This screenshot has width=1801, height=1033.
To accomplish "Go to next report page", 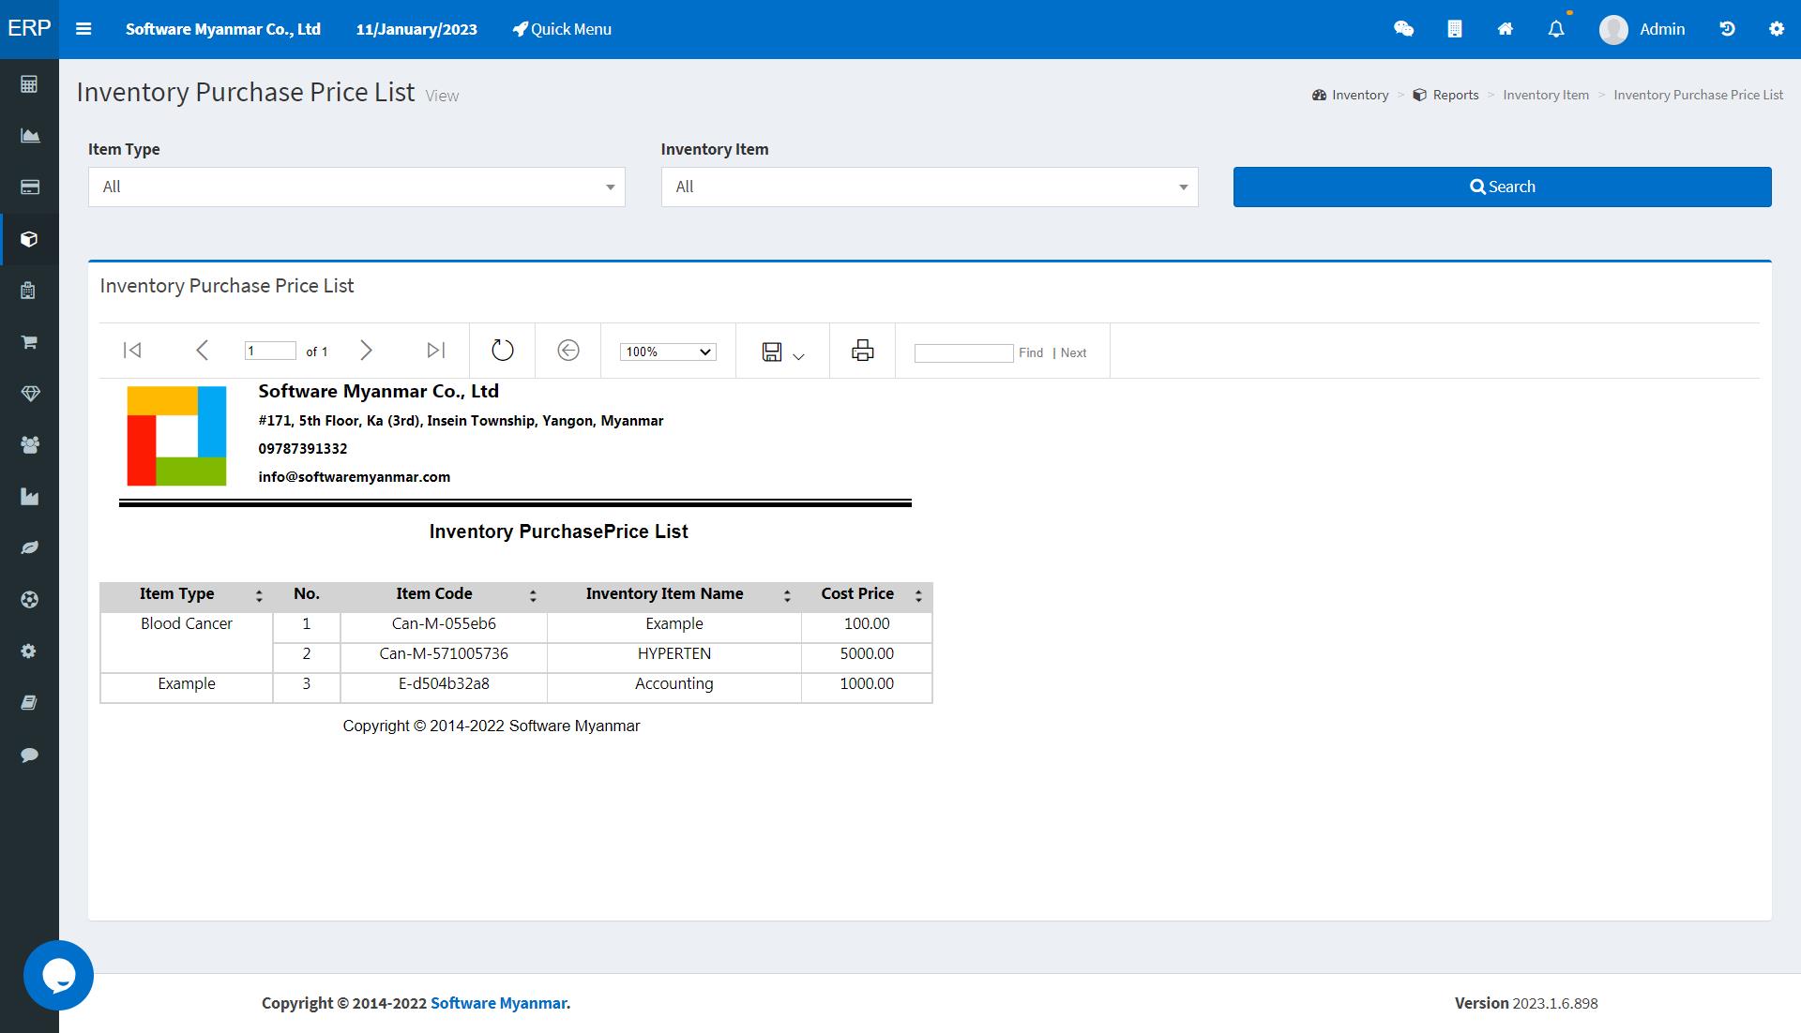I will pos(366,351).
